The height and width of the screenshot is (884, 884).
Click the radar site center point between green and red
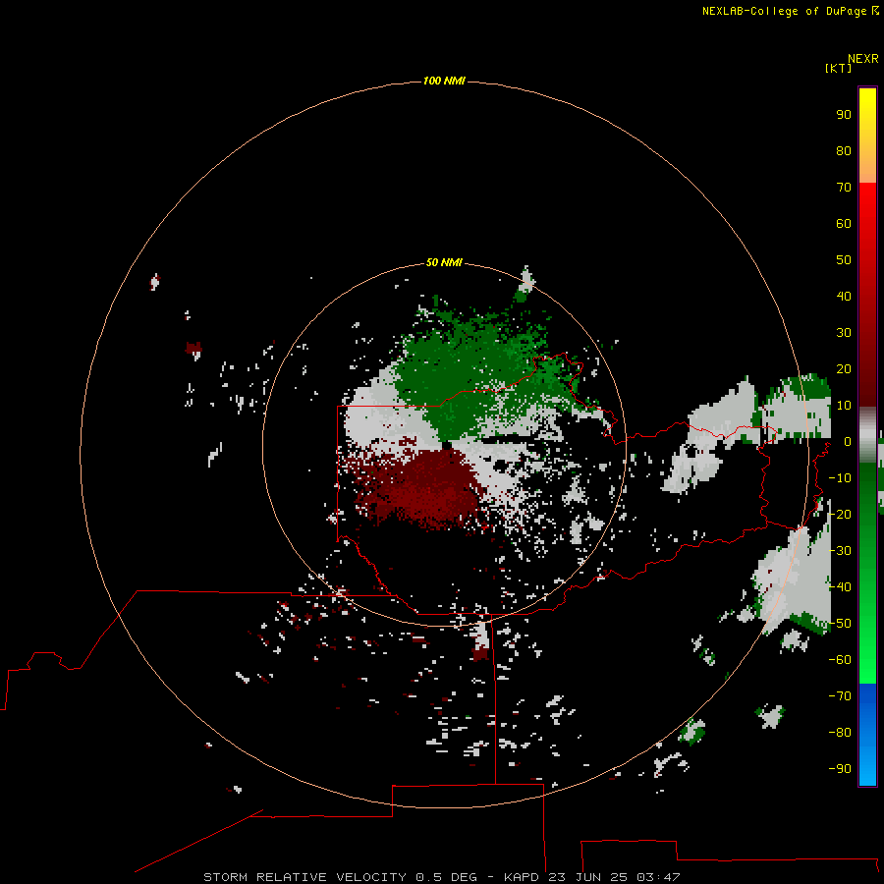(446, 445)
